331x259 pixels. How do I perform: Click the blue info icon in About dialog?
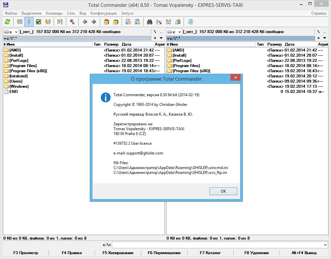point(106,97)
